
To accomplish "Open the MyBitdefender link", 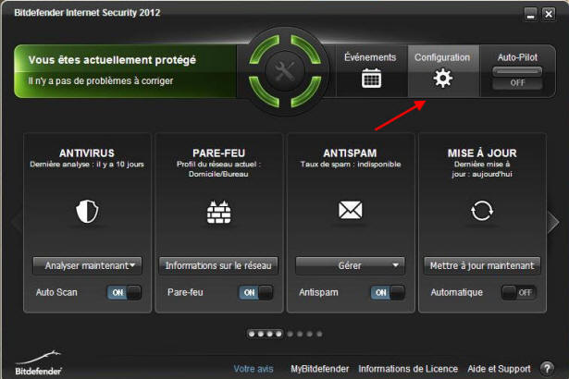I will click(320, 369).
